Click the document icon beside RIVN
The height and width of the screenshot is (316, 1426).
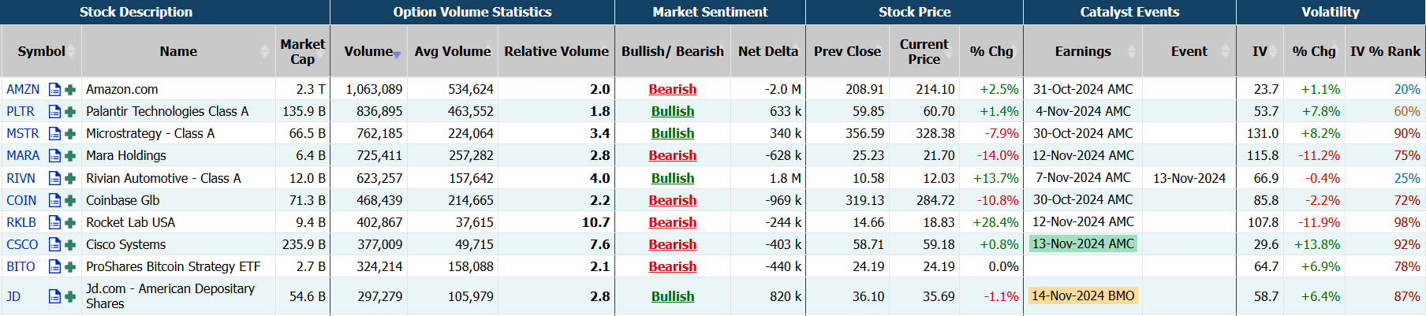point(54,179)
